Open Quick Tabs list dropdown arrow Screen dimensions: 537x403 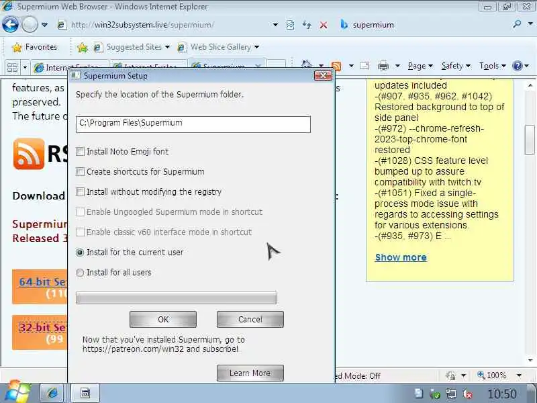click(x=25, y=67)
